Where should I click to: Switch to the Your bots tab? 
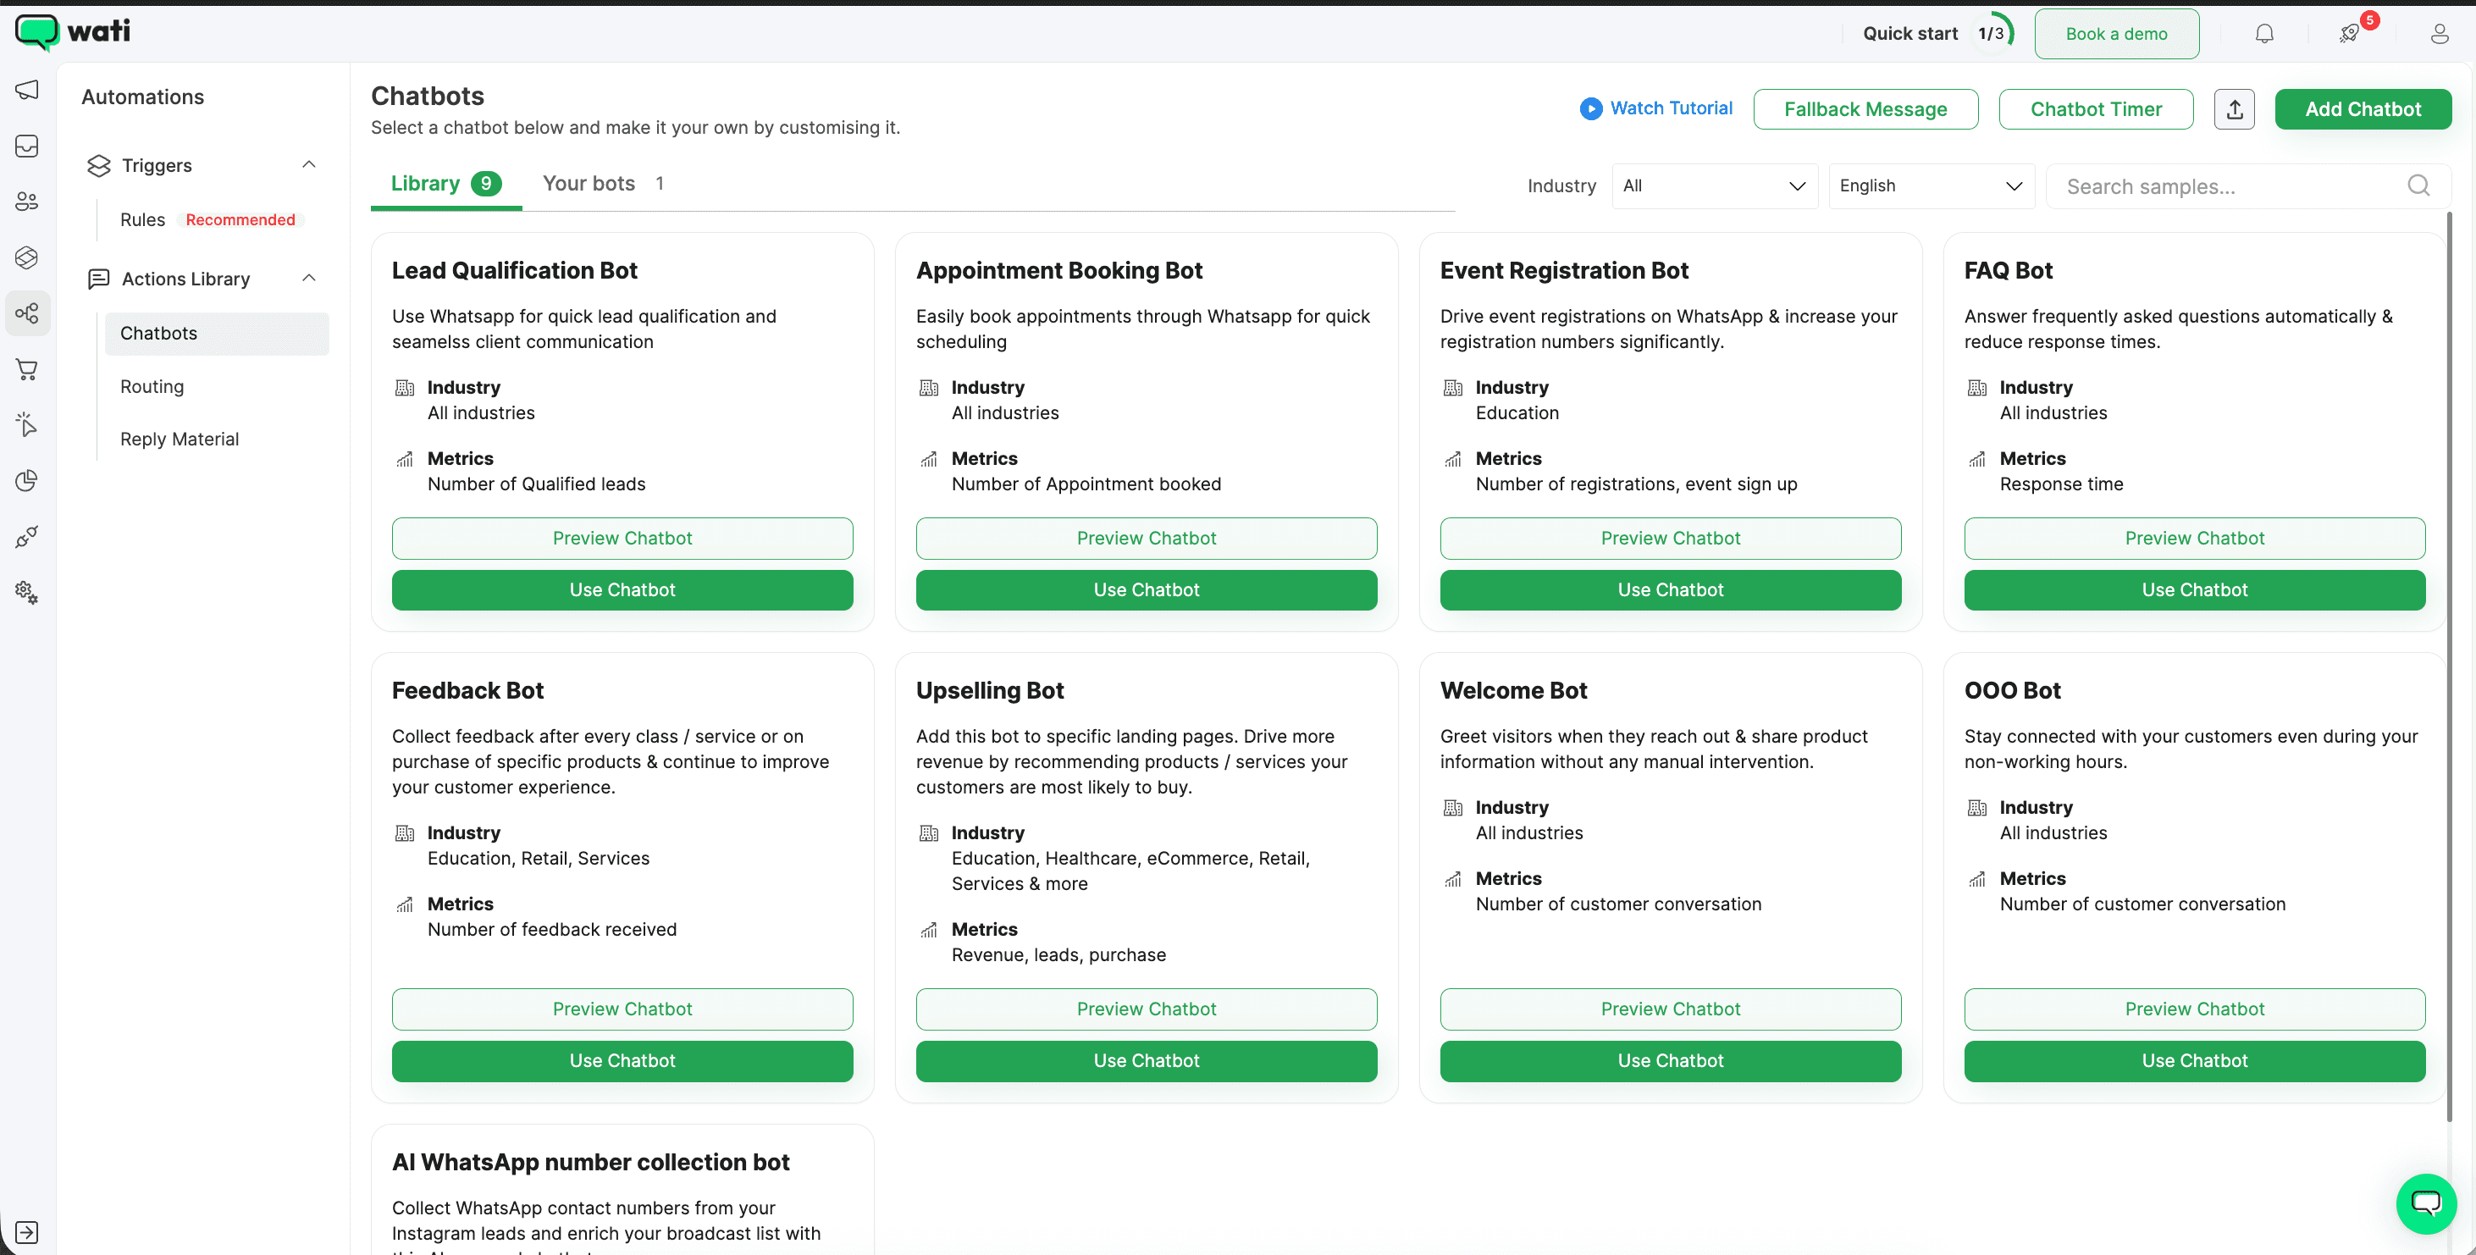point(603,184)
